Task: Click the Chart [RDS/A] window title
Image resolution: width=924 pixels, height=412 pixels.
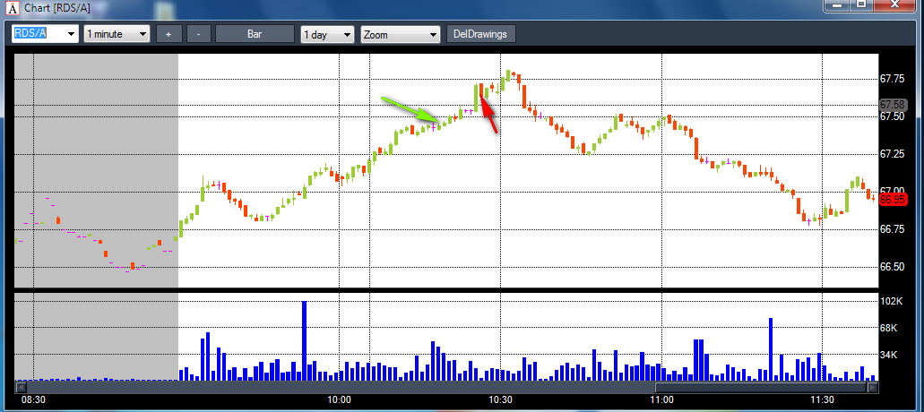Action: (x=56, y=9)
